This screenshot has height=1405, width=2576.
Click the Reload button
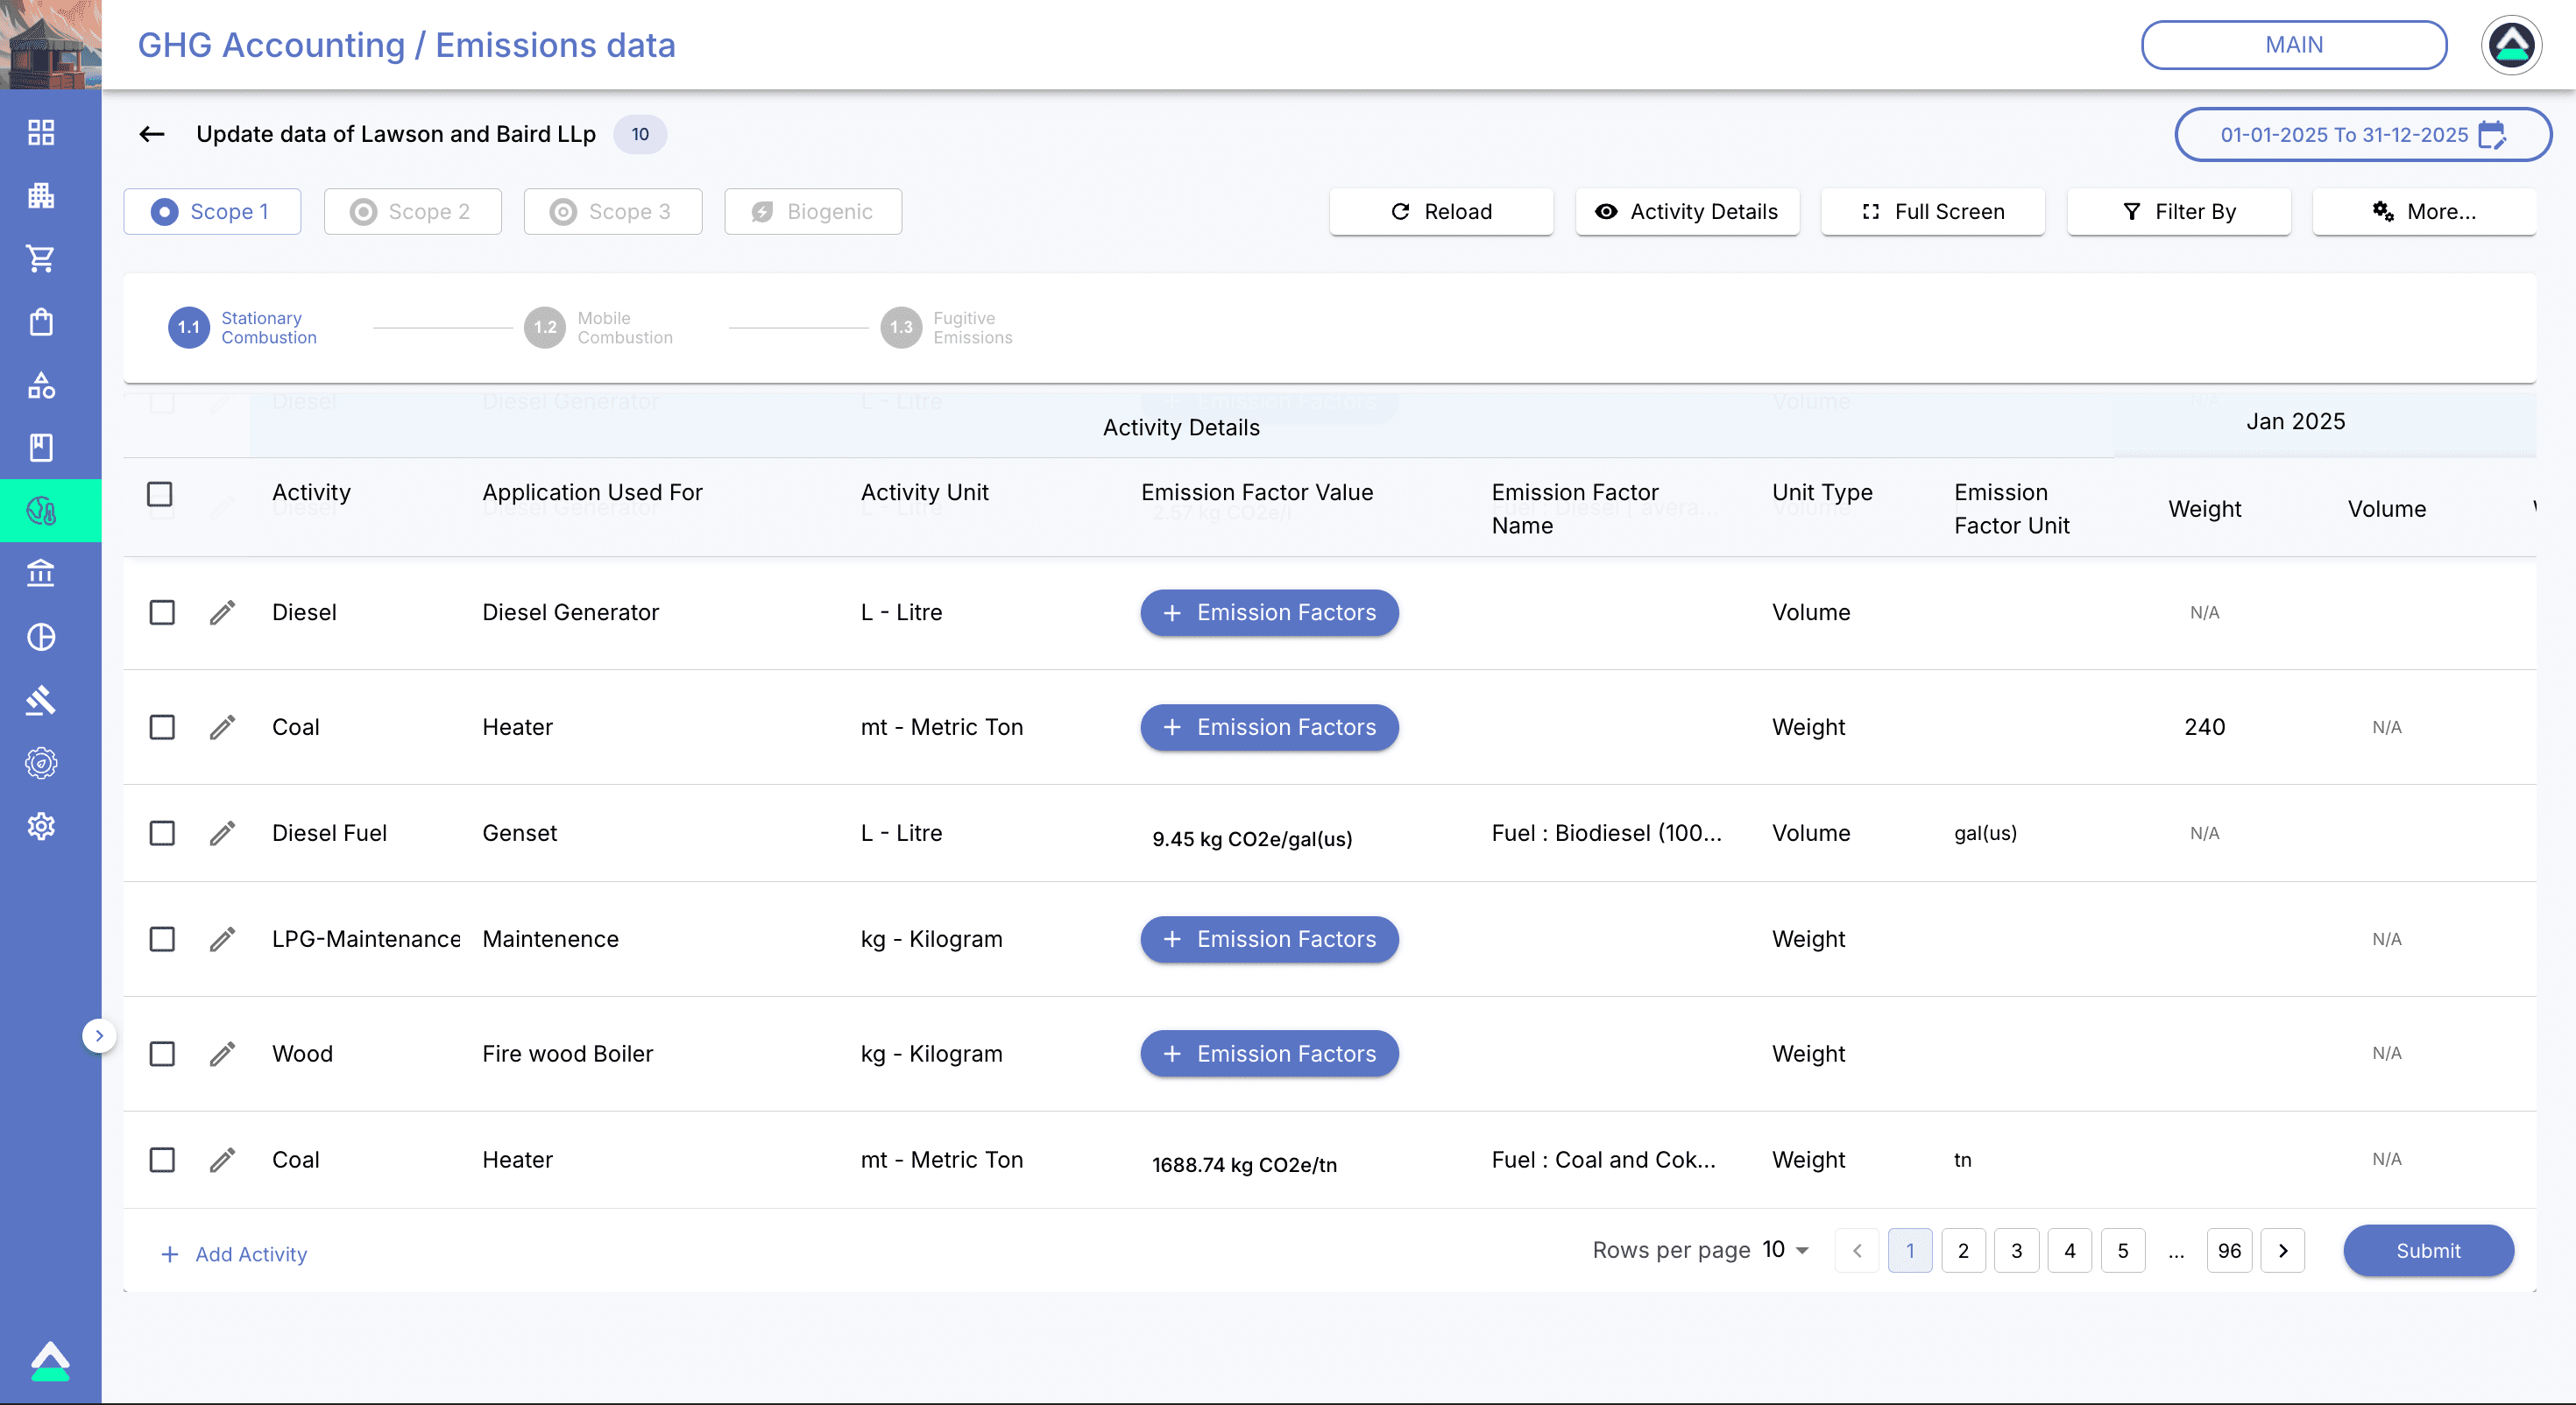coord(1441,212)
